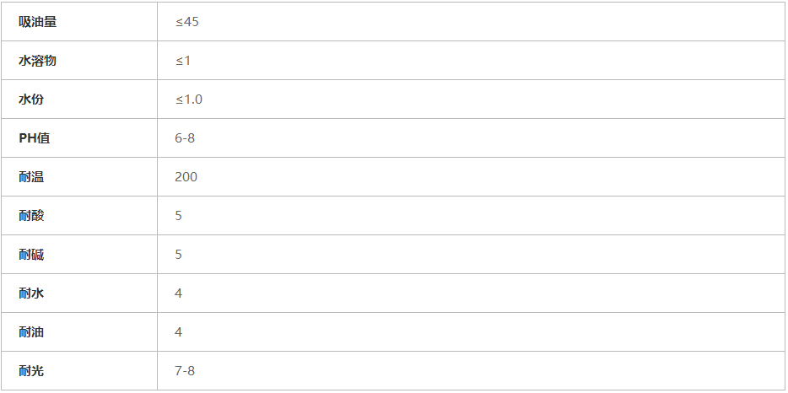The image size is (788, 393).
Task: Select the 7-8 value for 耐光
Action: [185, 371]
